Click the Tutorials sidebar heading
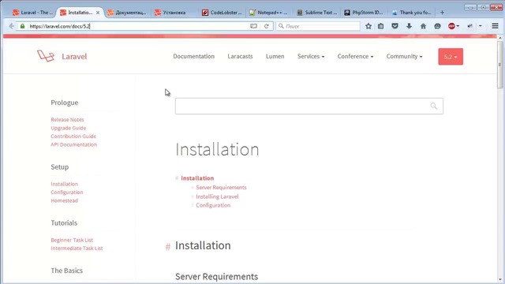The image size is (505, 284). 64,222
